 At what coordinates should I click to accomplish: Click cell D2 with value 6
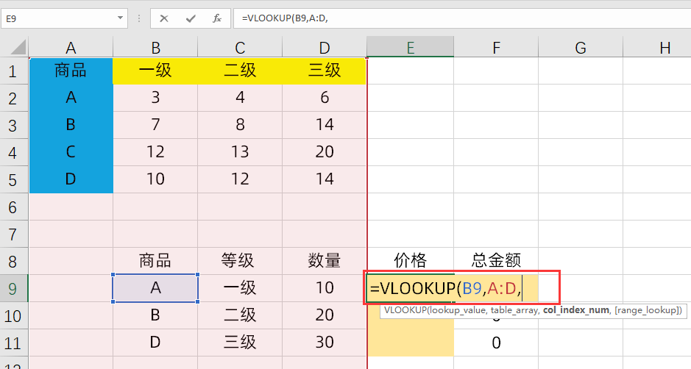(325, 98)
